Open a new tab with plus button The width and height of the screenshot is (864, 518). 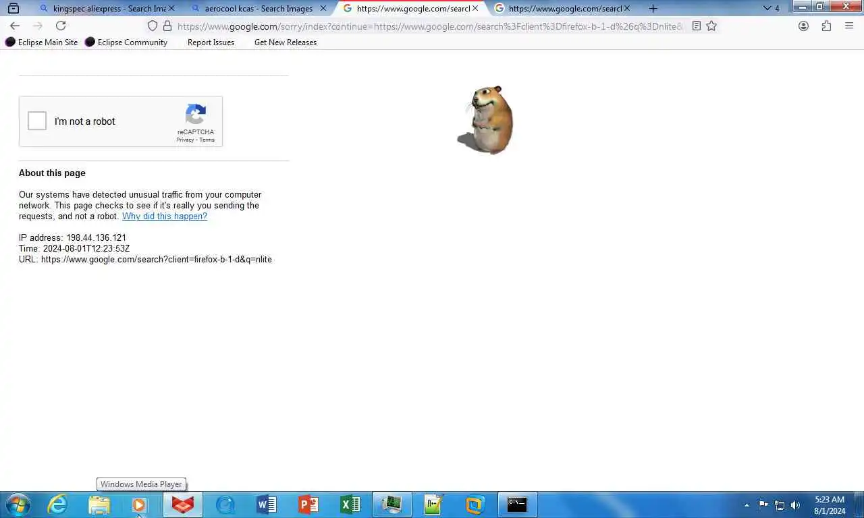pyautogui.click(x=653, y=9)
